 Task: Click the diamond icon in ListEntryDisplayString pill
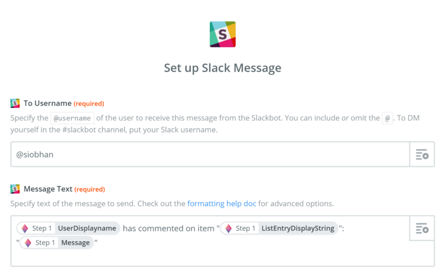229,228
